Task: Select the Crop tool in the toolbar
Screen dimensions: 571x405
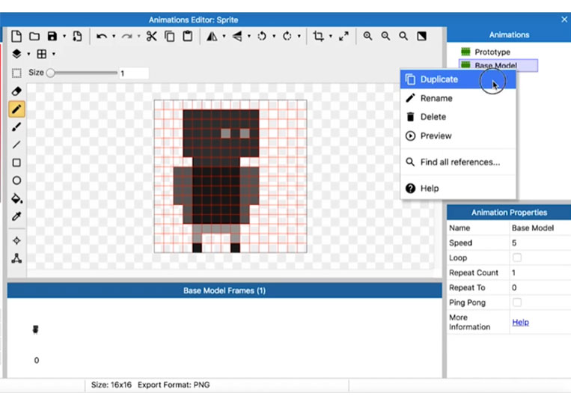Action: (x=318, y=36)
